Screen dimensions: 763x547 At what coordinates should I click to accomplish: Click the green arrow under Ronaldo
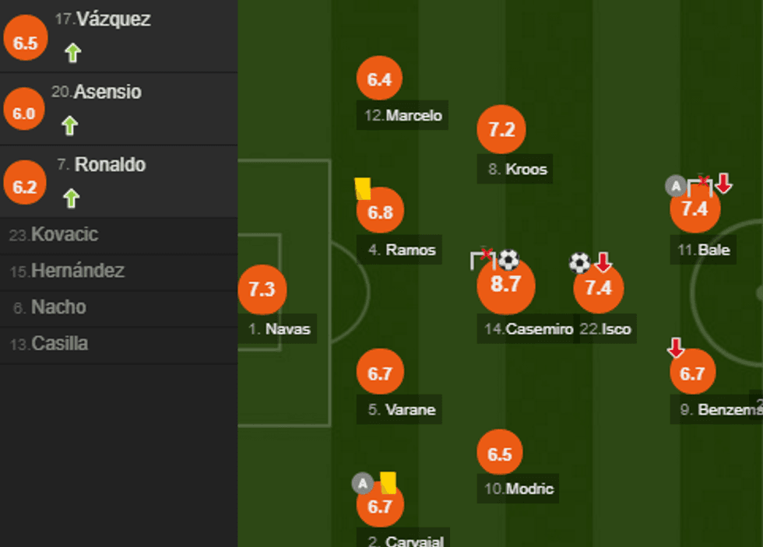pyautogui.click(x=71, y=198)
